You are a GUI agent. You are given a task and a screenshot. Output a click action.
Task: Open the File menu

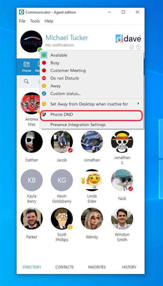(22, 21)
